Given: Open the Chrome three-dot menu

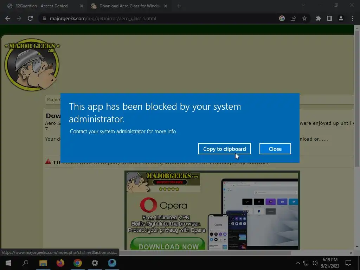Looking at the screenshot, I should pos(352,18).
